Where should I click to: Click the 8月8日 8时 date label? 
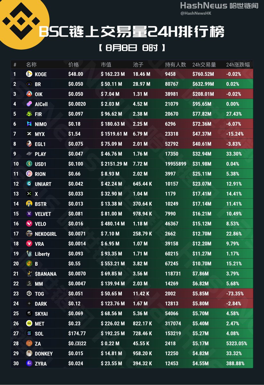pyautogui.click(x=132, y=48)
